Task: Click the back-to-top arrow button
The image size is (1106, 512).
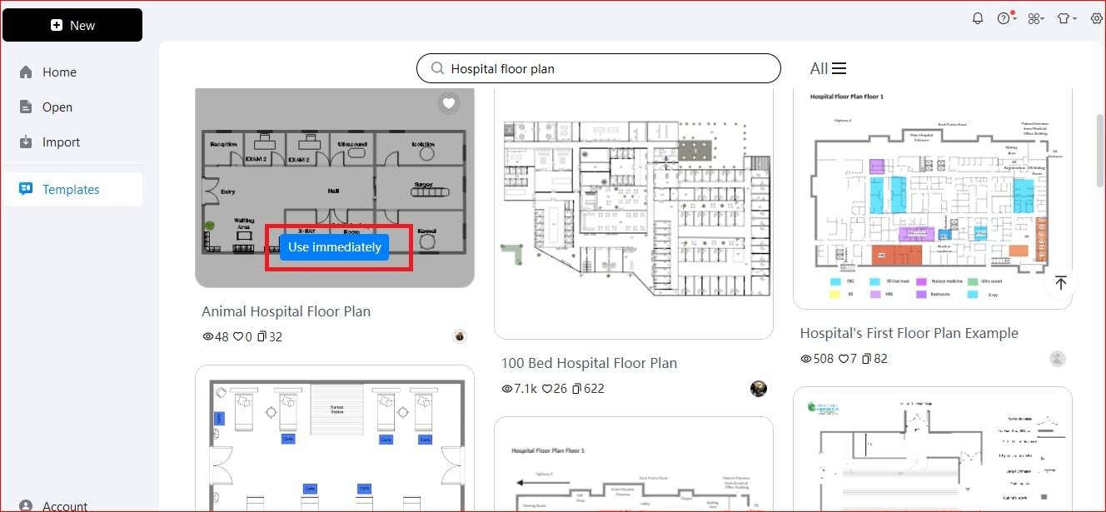Action: tap(1060, 283)
